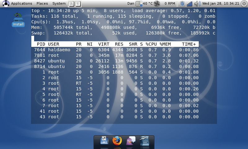Open the volume speaker icon
The image size is (248, 149).
tap(197, 4)
